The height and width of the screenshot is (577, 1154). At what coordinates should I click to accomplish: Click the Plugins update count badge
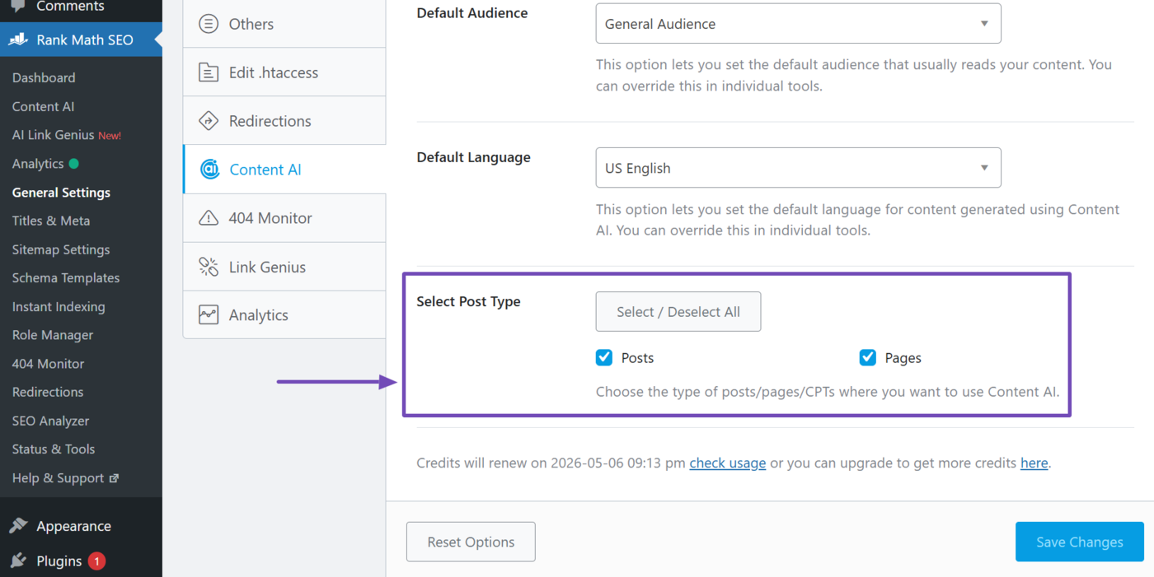[x=96, y=561]
